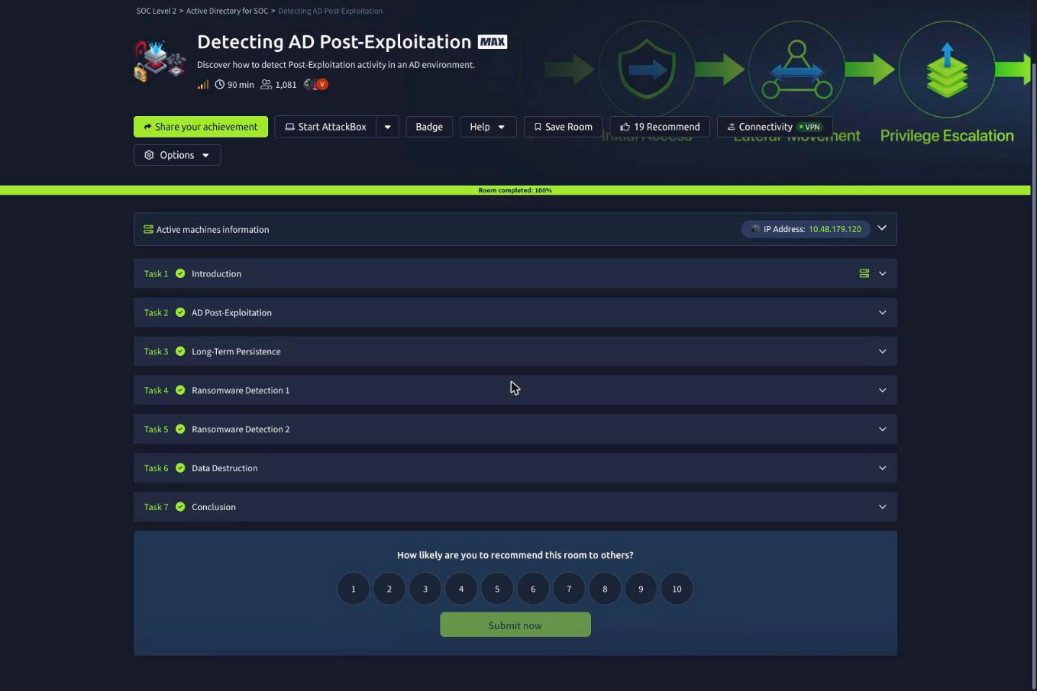Click the clock icon next to 90 min
Viewport: 1037px width, 691px height.
220,85
